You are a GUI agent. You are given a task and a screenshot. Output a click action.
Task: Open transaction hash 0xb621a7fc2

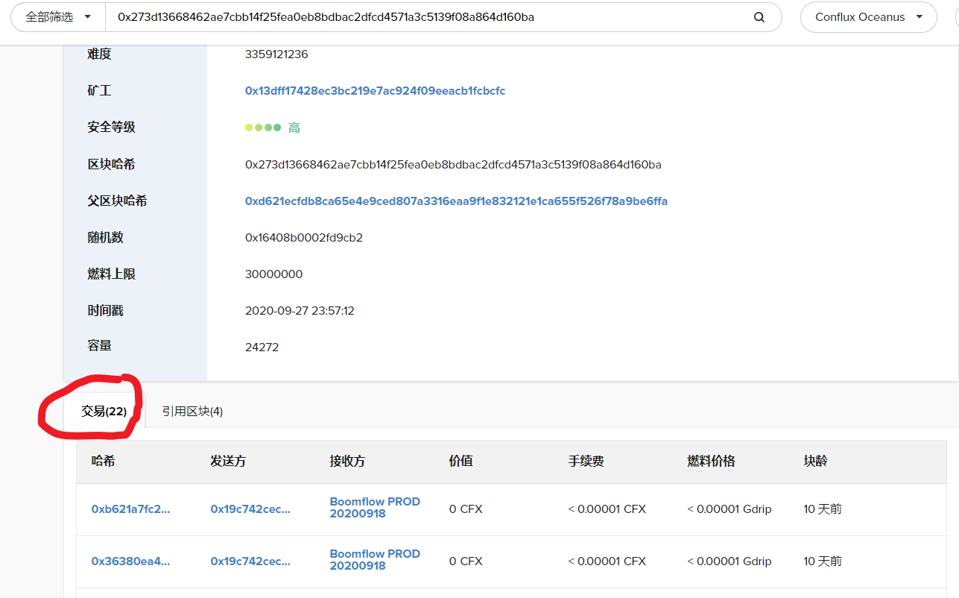[130, 509]
